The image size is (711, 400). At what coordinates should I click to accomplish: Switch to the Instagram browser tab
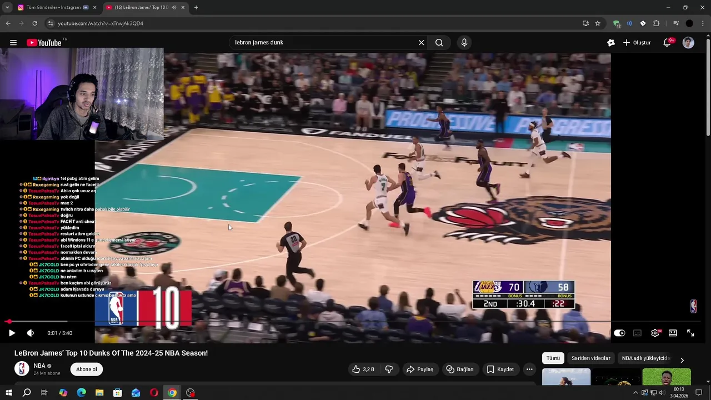[54, 7]
